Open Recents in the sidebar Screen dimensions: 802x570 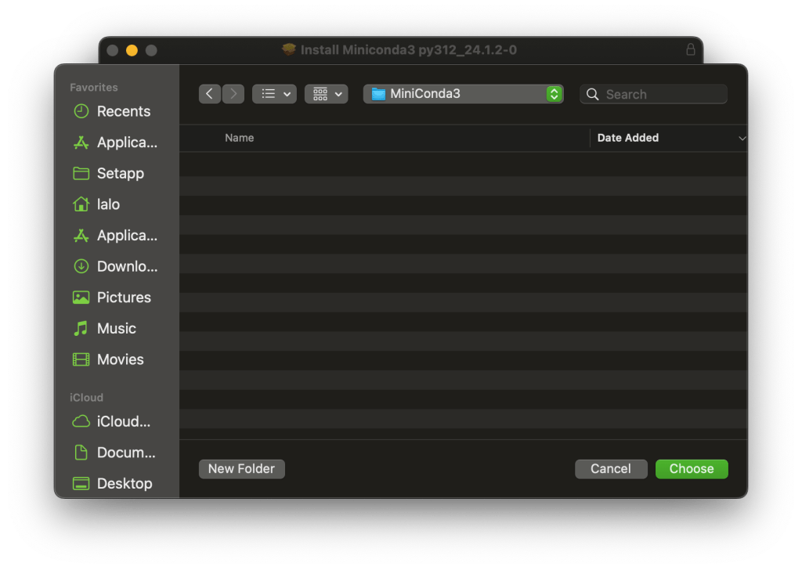point(123,111)
